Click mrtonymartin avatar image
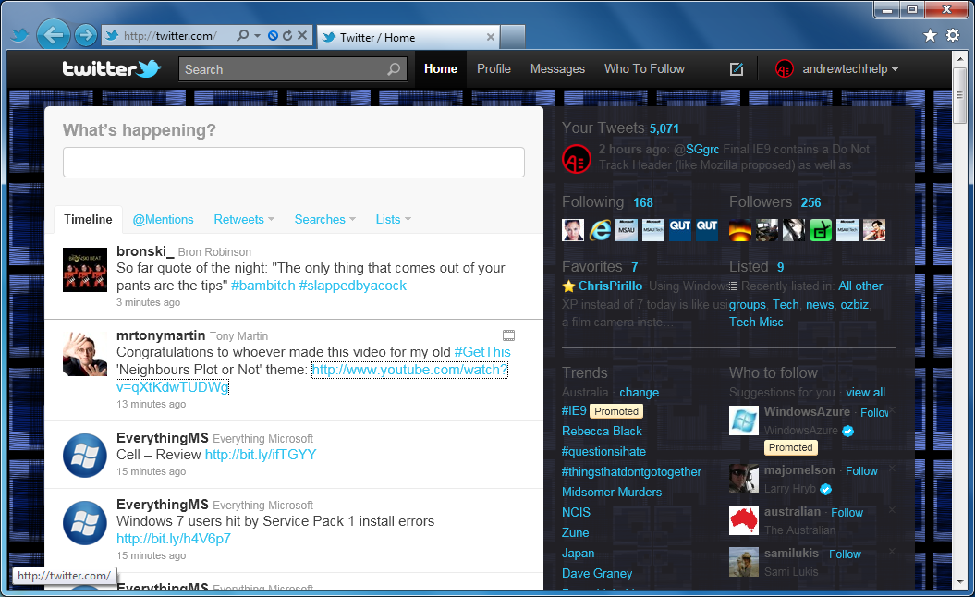 85,354
